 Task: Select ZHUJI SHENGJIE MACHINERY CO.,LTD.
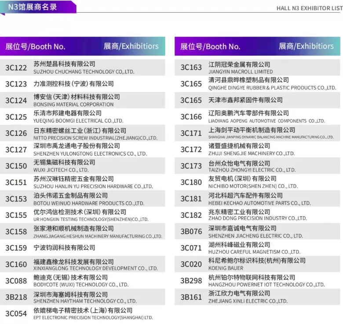(x=252, y=153)
